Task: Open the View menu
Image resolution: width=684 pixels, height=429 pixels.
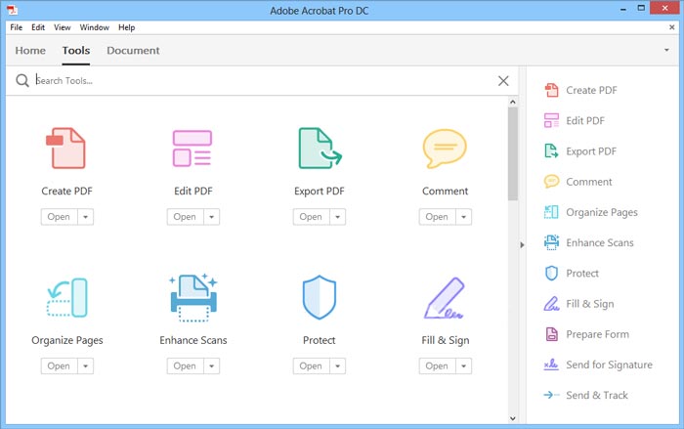Action: pyautogui.click(x=62, y=27)
